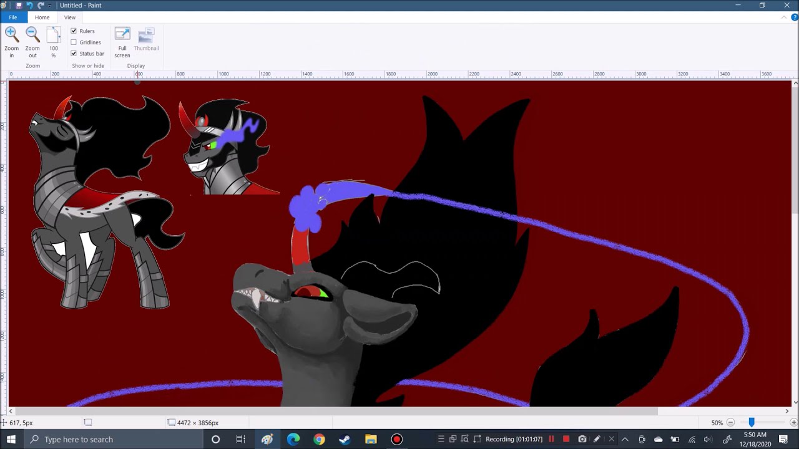Undo with the quick access arrow

(29, 5)
